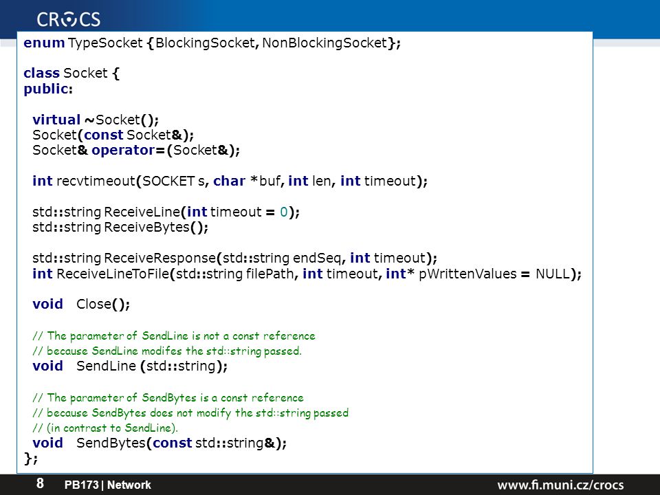The height and width of the screenshot is (495, 660).
Task: Click the comment 'The parameter of SendLine is not a const reference'
Action: point(174,336)
